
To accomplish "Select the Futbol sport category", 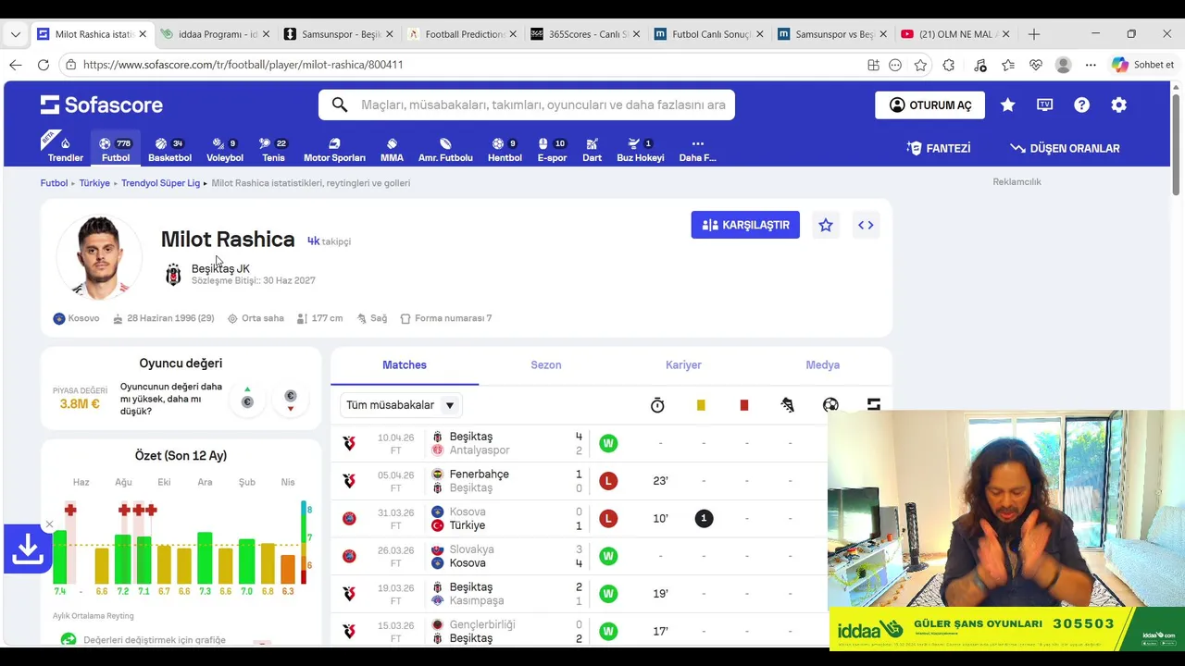I will tap(116, 150).
